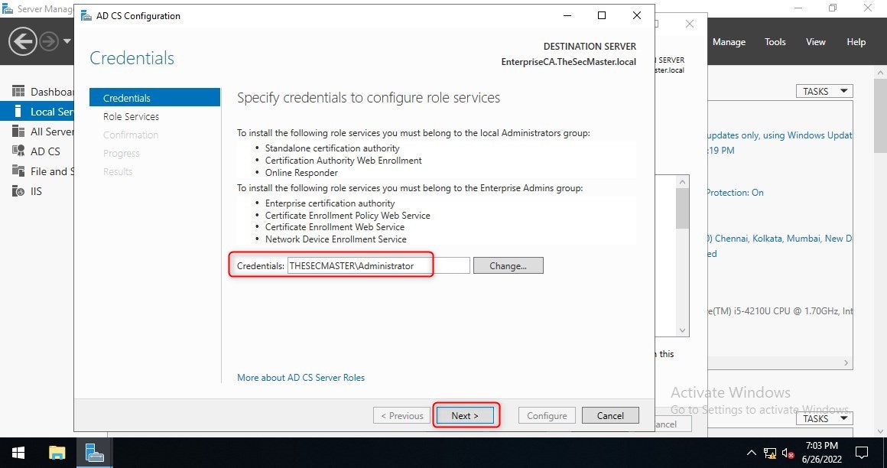The image size is (887, 468).
Task: Click scroll-down arrow in background wizard scrollbar
Action: point(682,330)
